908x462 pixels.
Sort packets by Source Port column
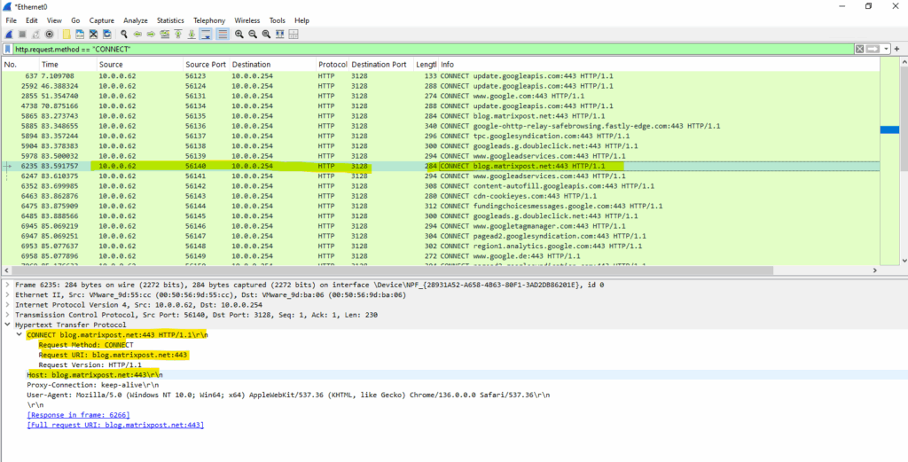point(206,64)
